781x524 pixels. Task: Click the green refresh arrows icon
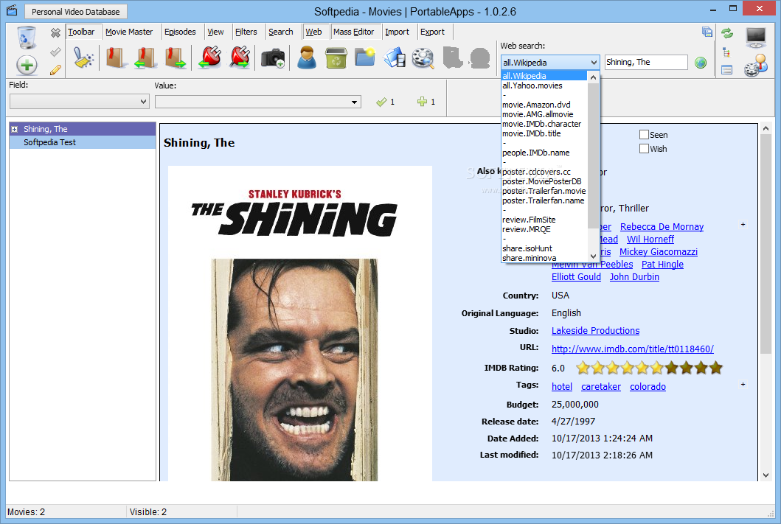tap(727, 33)
